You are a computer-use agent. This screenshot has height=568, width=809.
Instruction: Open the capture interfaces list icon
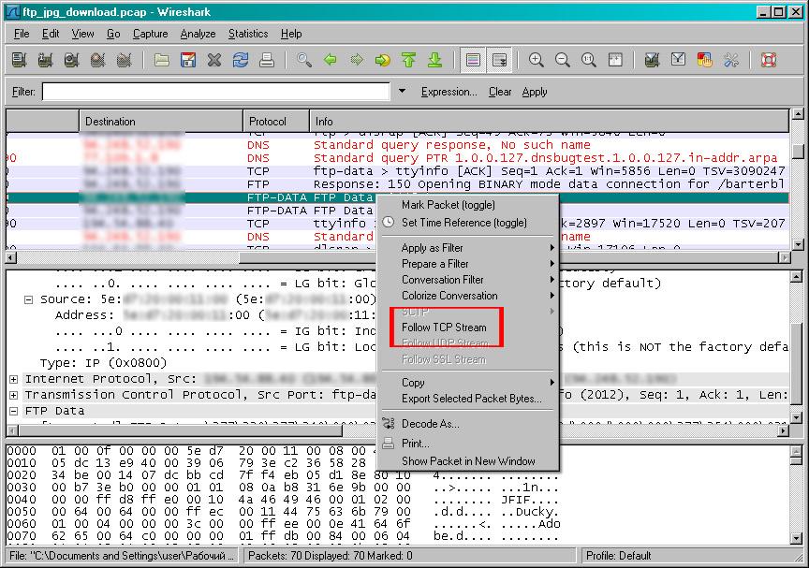(20, 60)
